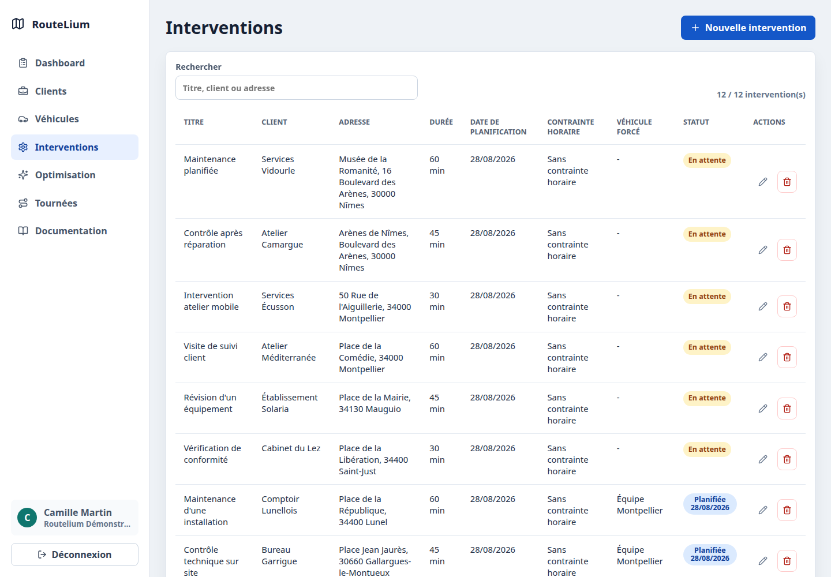Click the Camille Martin avatar circle
The image size is (831, 577).
click(x=27, y=518)
